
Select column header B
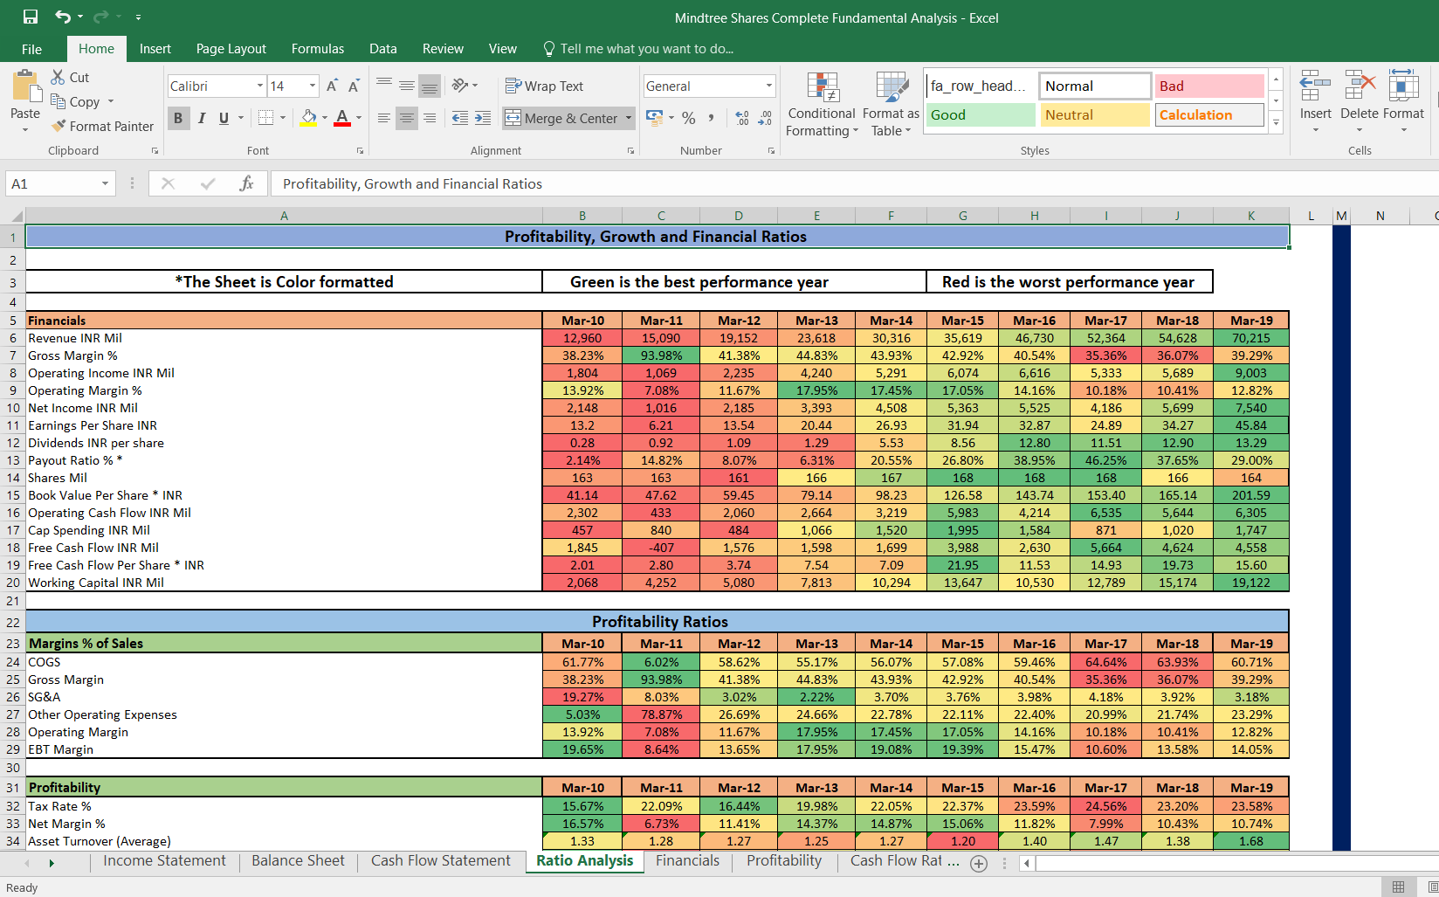click(582, 216)
